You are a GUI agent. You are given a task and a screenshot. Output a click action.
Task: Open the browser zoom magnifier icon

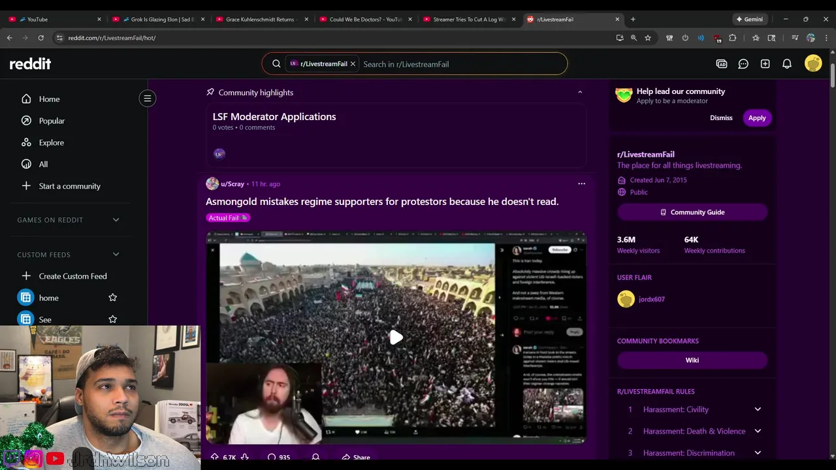[x=634, y=38]
